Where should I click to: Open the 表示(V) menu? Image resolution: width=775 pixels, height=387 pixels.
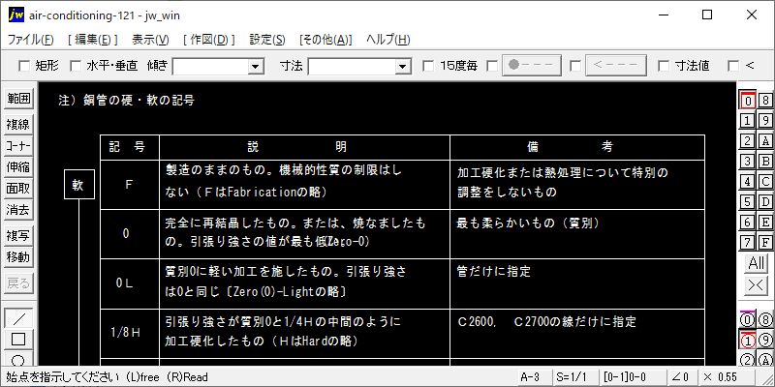(x=150, y=40)
